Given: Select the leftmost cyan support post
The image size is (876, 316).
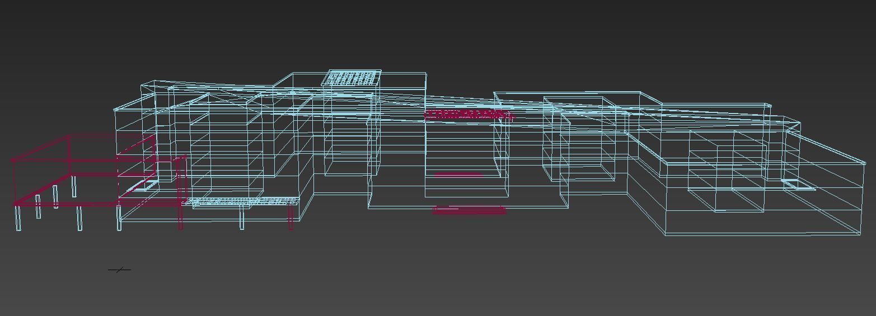Looking at the screenshot, I should pos(18,218).
